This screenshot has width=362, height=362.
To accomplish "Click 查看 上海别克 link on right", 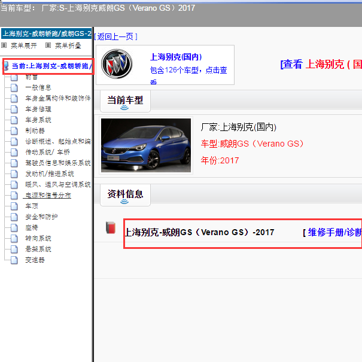I will pos(321,64).
